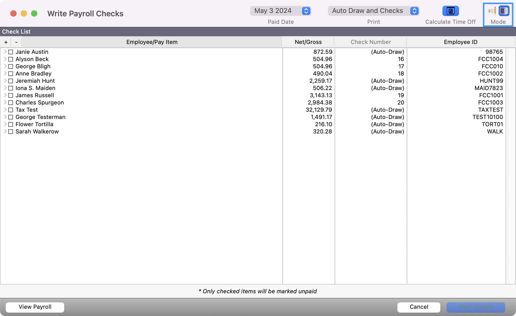Select the safe/vault mode icon
Image resolution: width=516 pixels, height=316 pixels.
(504, 11)
